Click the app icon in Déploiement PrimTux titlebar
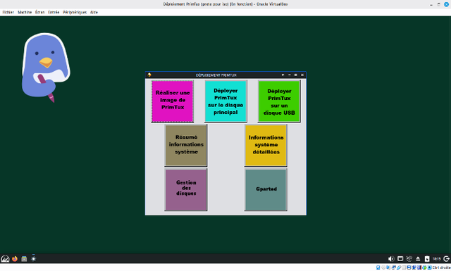 [149, 75]
